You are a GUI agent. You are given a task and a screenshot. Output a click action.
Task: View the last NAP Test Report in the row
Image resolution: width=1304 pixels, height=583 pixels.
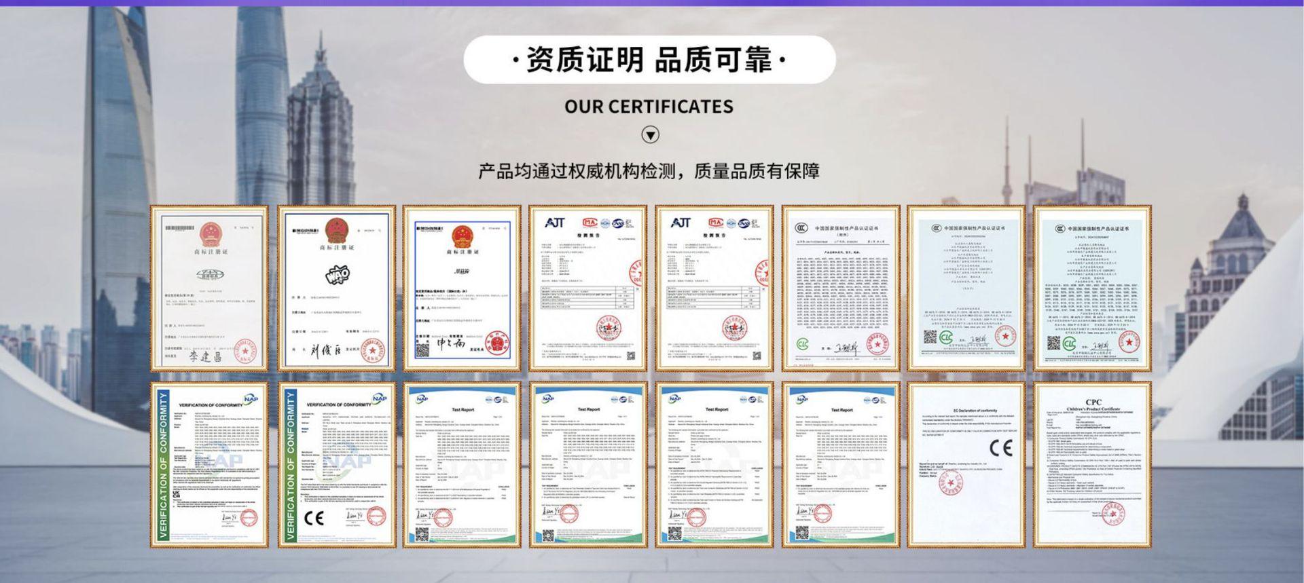pyautogui.click(x=840, y=465)
